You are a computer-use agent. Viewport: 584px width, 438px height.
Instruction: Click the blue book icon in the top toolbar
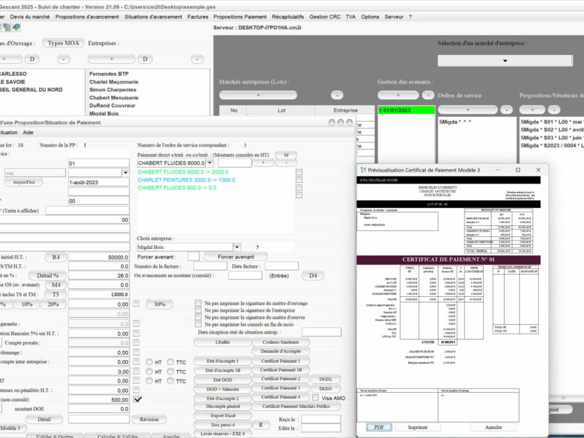click(16, 27)
